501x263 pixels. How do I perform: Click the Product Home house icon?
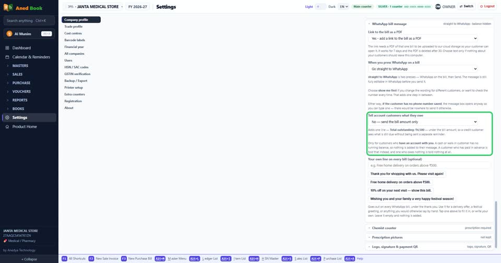click(x=7, y=127)
